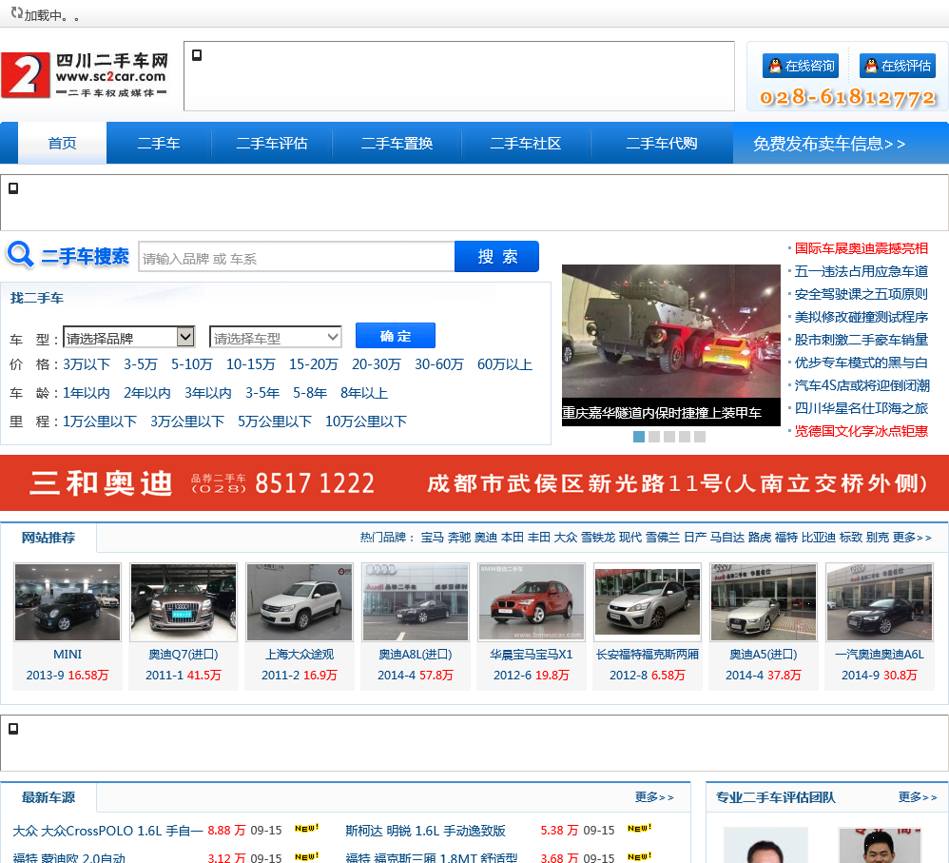Click 更多>> after hot brands list
This screenshot has width=949, height=863.
pyautogui.click(x=912, y=538)
